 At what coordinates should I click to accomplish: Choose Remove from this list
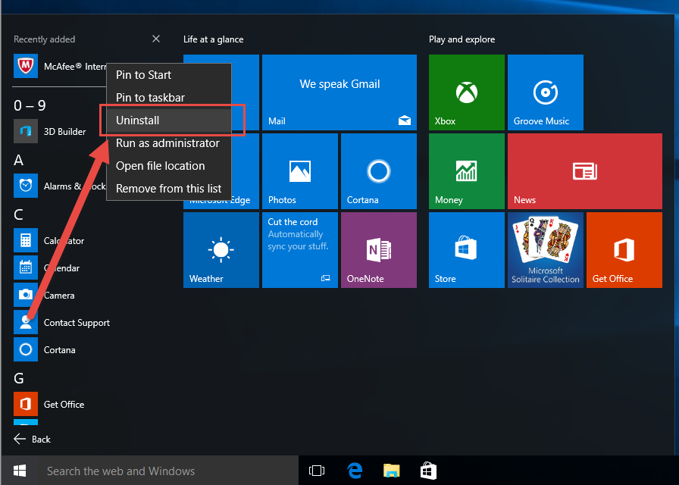169,189
